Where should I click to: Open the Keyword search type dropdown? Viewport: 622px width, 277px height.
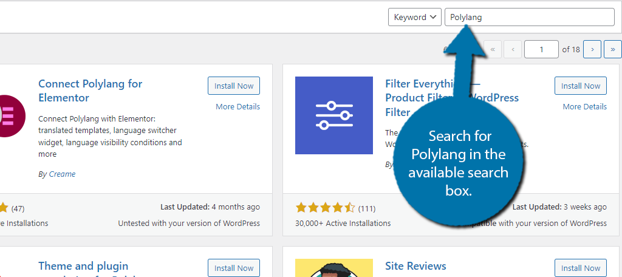pos(414,17)
